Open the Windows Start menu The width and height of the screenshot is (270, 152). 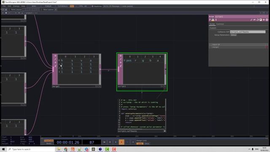click(3, 149)
